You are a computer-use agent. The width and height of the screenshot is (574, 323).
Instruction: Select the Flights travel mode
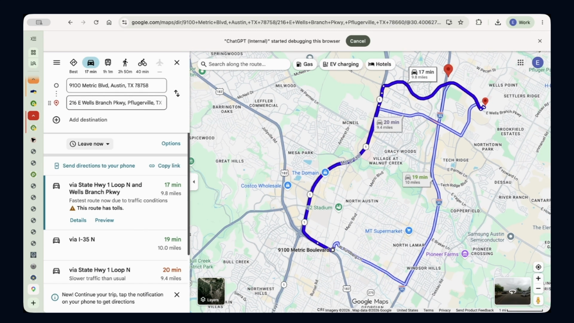160,66
